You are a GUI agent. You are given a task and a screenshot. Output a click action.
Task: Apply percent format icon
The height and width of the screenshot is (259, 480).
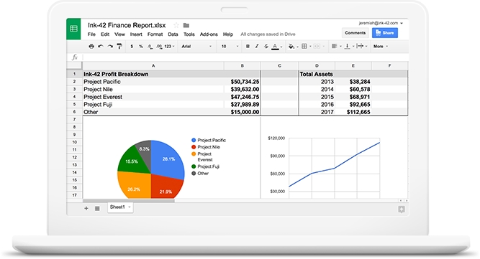point(141,47)
